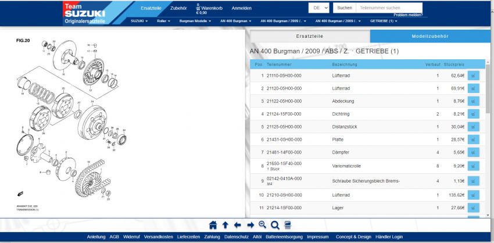This screenshot has width=494, height=243.
Task: Add 21110-05H00-000 Lüfterrad to cart
Action: [473, 76]
